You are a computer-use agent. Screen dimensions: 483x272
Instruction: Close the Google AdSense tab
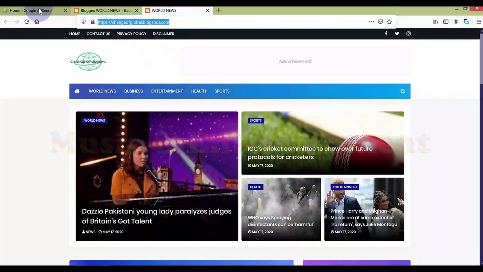tap(65, 10)
